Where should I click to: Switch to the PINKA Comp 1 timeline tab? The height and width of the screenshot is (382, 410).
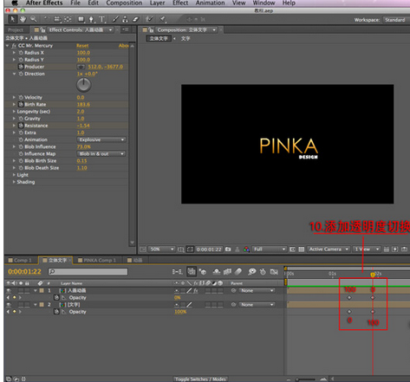97,260
